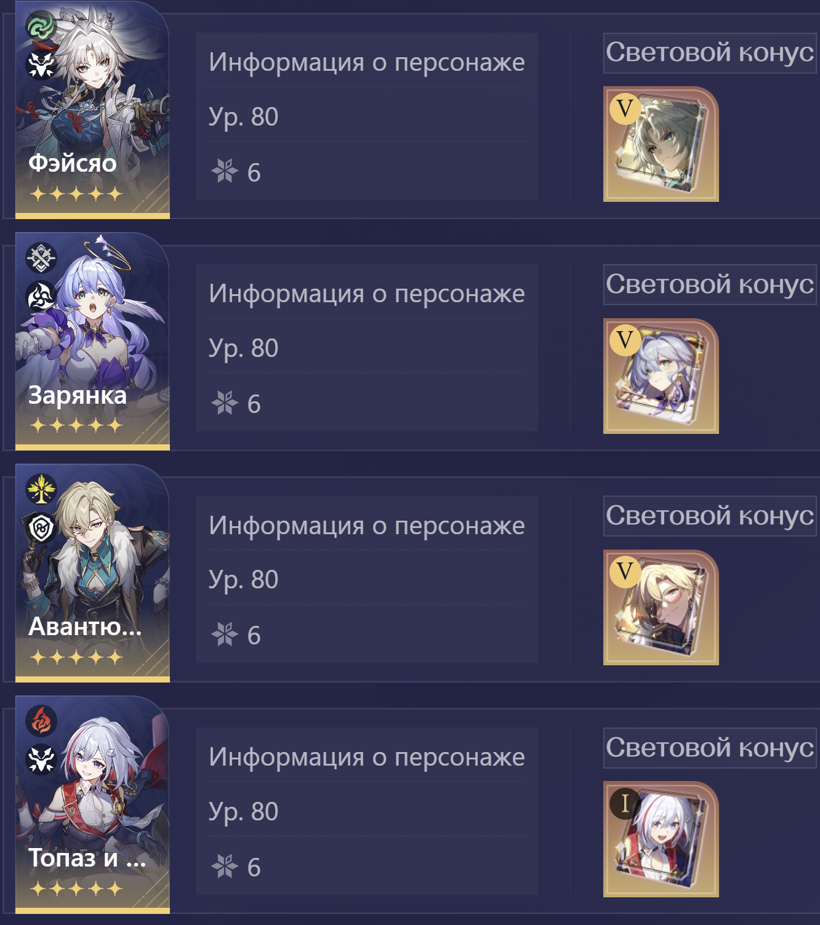Viewport: 820px width, 925px height.
Task: Open Зарянка's light cone thumbnail
Action: [x=661, y=376]
